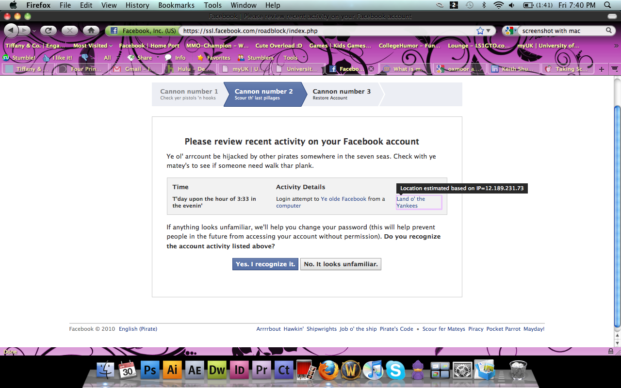Bookmark this page with the star icon

coord(480,31)
